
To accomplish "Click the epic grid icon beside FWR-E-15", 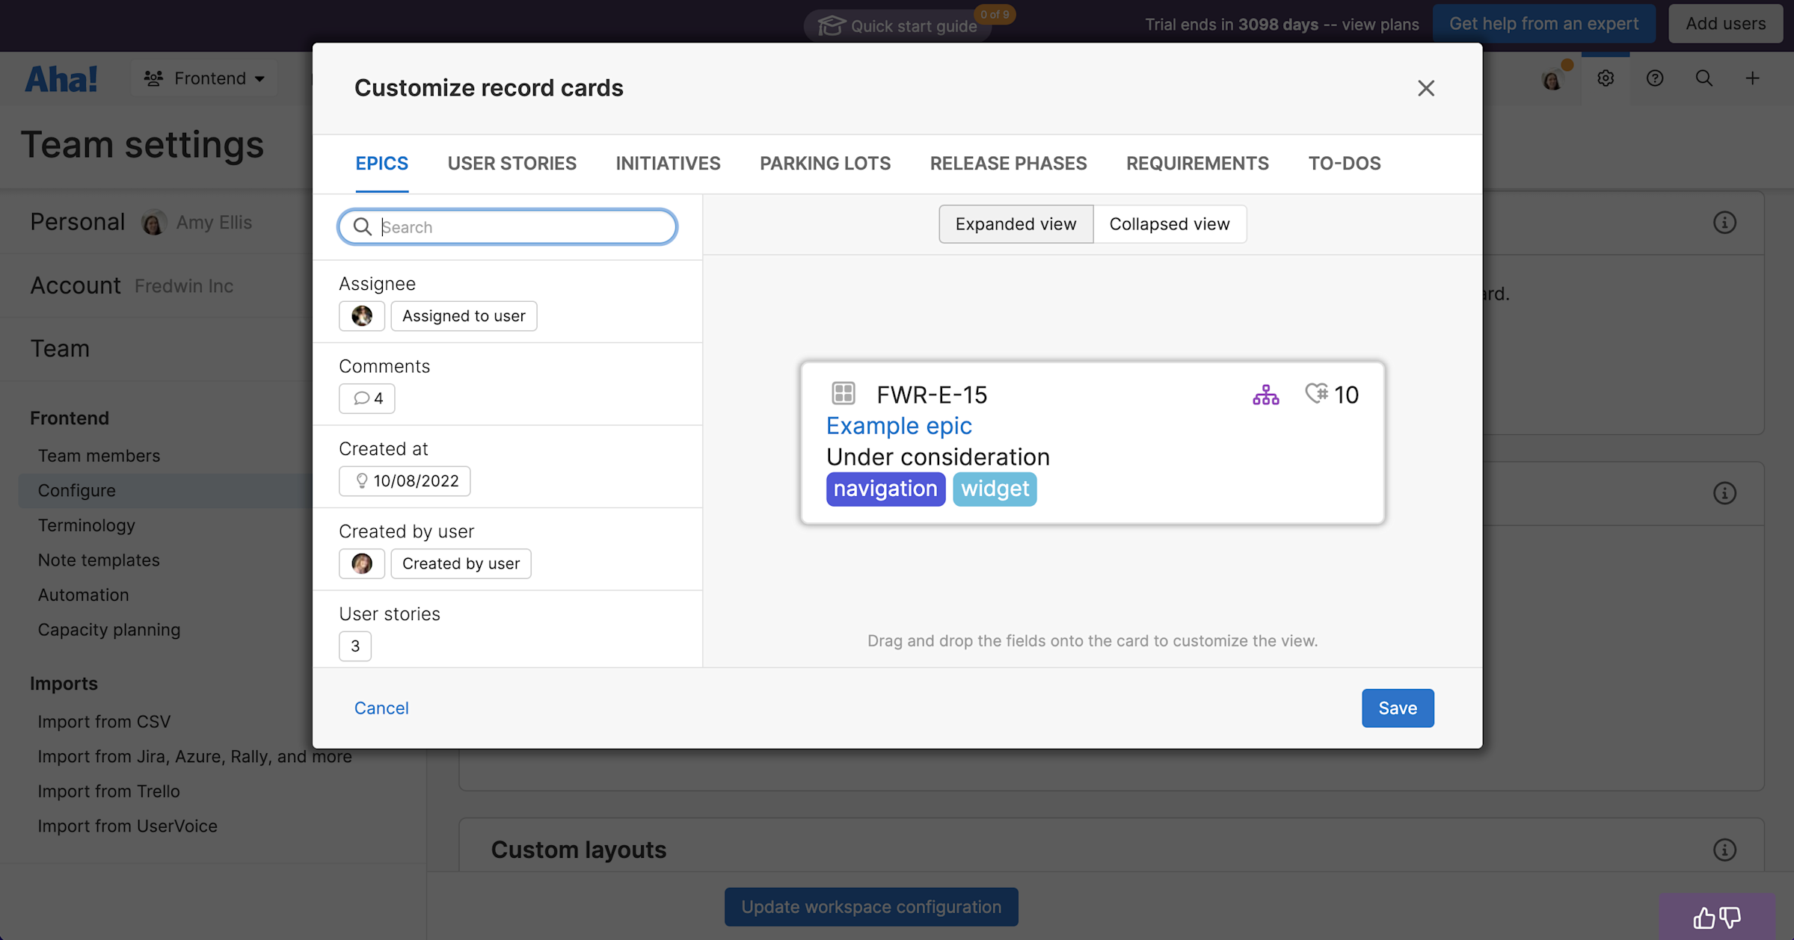I will tap(844, 394).
